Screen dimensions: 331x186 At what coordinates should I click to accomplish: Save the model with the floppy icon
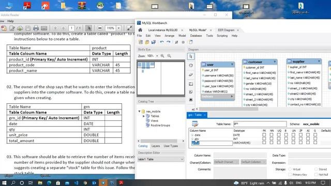154,42
